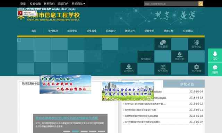Open the 联系我们 link
The image size is (222, 133).
(x=49, y=4)
